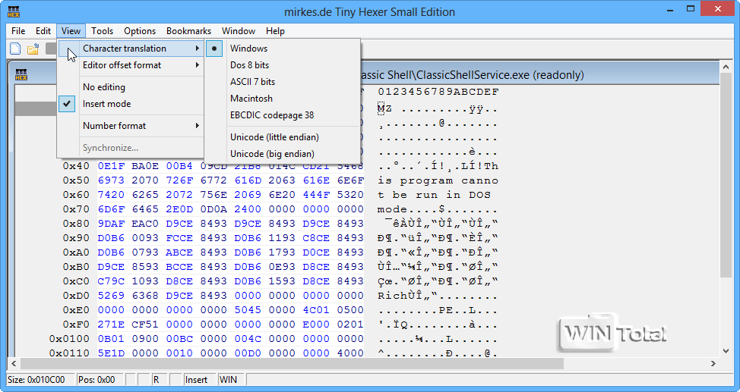Click the Open file folder icon
This screenshot has height=392, width=740.
pyautogui.click(x=33, y=49)
